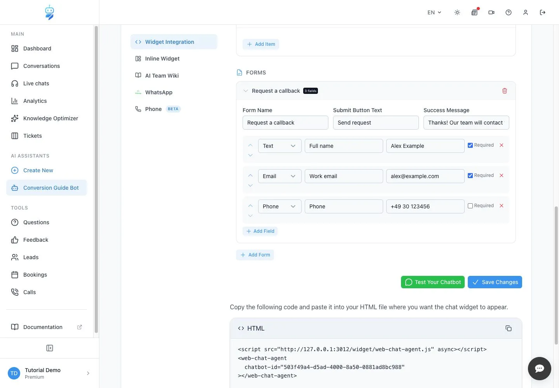
Task: Open the Documentation link
Action: (47, 327)
